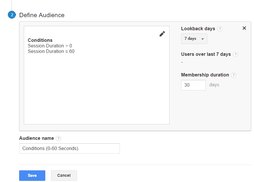Viewport: 254px width, 182px height.
Task: Click the pencil edit conditions icon
Action: click(162, 34)
